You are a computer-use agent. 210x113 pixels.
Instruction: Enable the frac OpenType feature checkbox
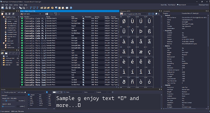[38, 95]
